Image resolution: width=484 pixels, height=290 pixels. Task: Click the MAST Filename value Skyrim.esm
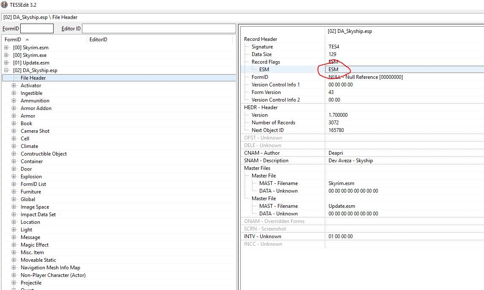pos(341,183)
